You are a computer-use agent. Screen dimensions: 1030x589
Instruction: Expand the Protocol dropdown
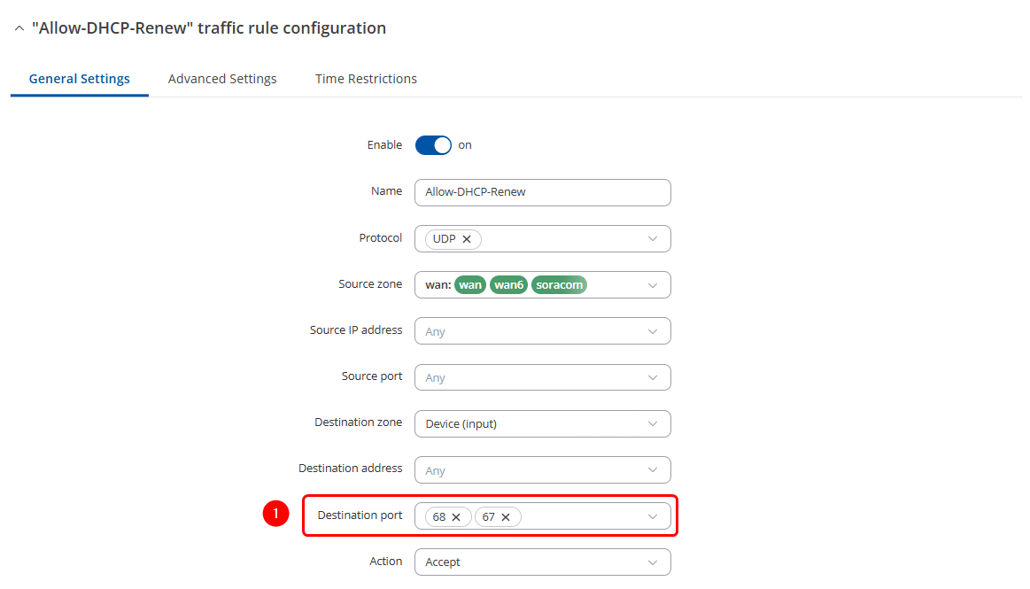(653, 239)
